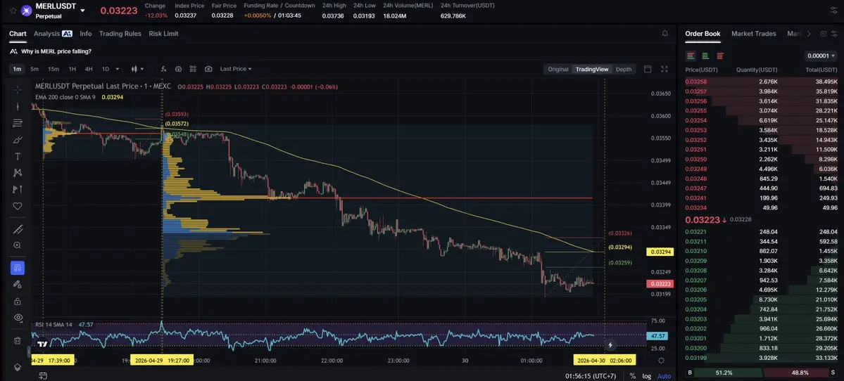Select the trend line drawing tool
The image size is (844, 381).
click(x=17, y=106)
